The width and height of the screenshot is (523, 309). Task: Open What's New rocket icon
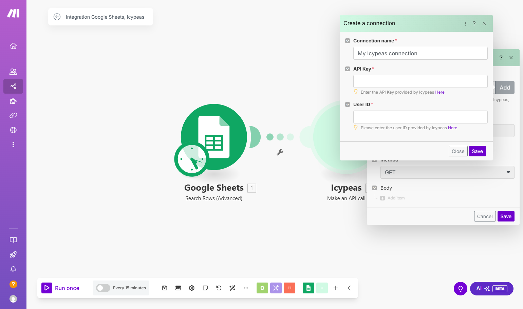[x=13, y=254]
